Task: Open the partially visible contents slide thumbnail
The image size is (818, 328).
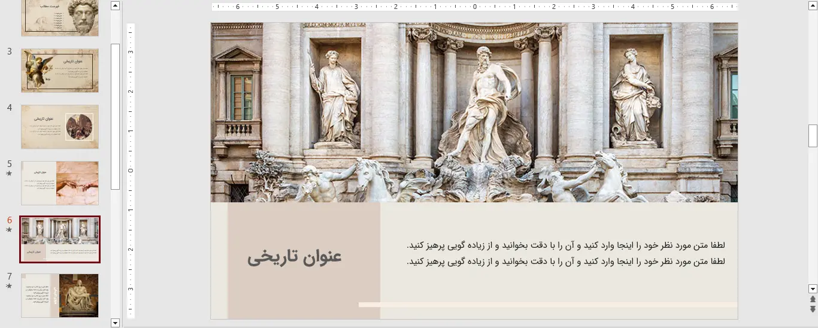Action: click(x=60, y=18)
